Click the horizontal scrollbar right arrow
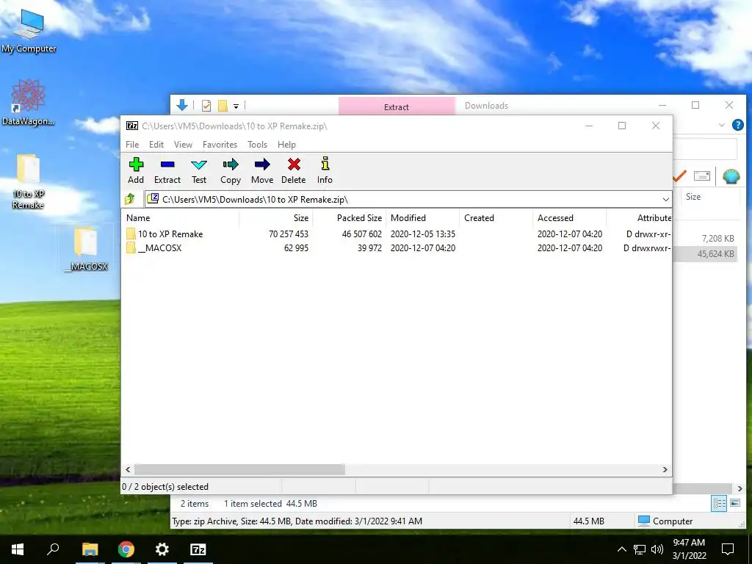This screenshot has height=564, width=752. tap(665, 469)
